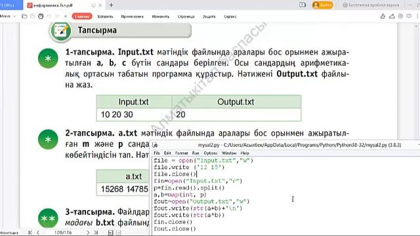Click the more options dots in WPS toolbar
Viewport: 420px width, 236px height.
pyautogui.click(x=417, y=16)
